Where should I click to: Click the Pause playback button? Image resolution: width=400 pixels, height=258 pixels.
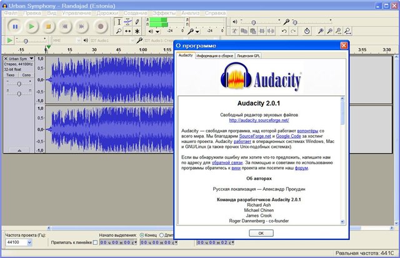[x=15, y=26]
